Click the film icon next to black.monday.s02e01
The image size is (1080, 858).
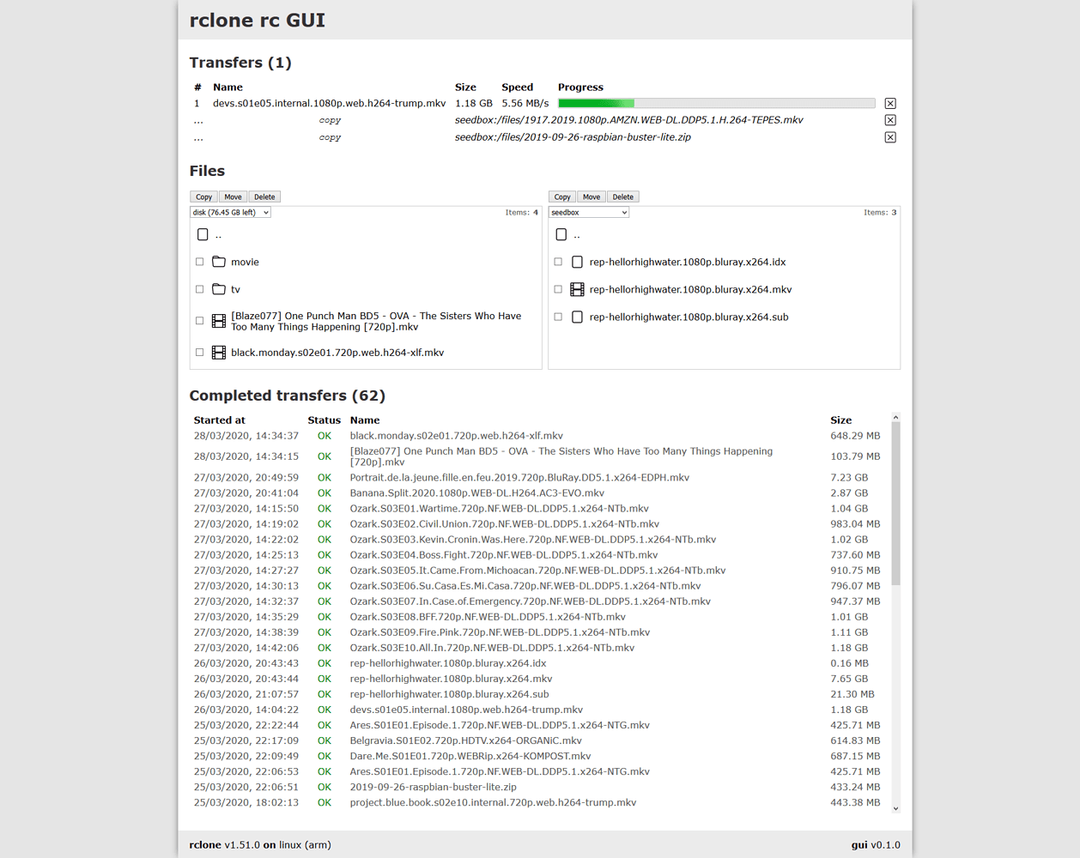click(218, 352)
